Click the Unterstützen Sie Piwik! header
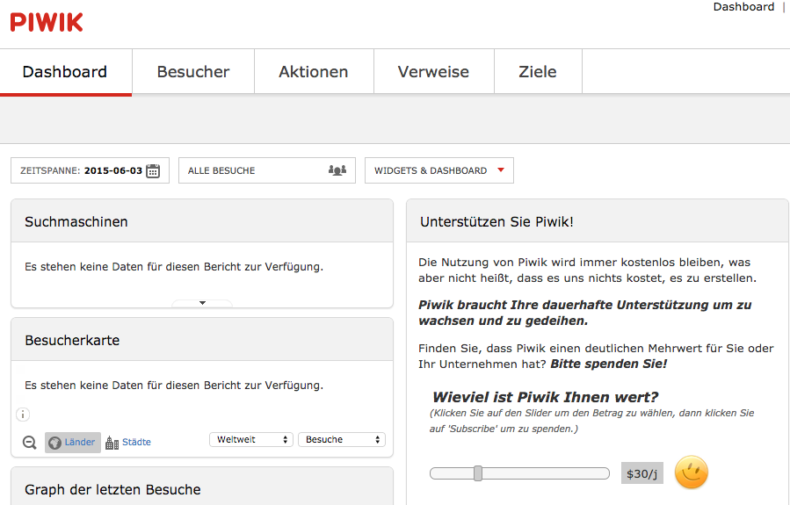The height and width of the screenshot is (505, 790). (598, 221)
